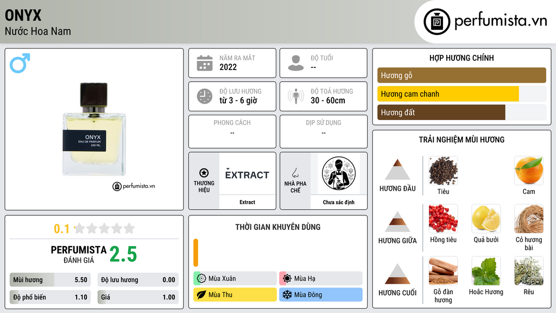The image size is (556, 313).
Task: Click the nose icon for Nhà pha chế
Action: pyautogui.click(x=295, y=173)
